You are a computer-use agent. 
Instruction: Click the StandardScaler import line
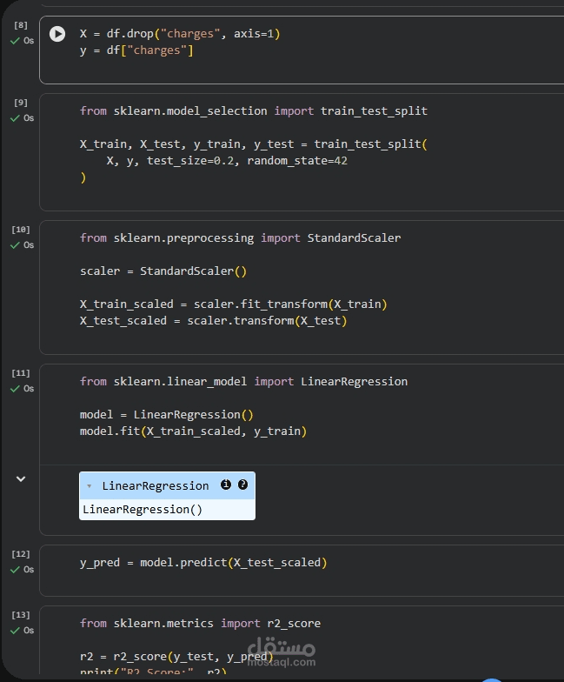click(240, 238)
